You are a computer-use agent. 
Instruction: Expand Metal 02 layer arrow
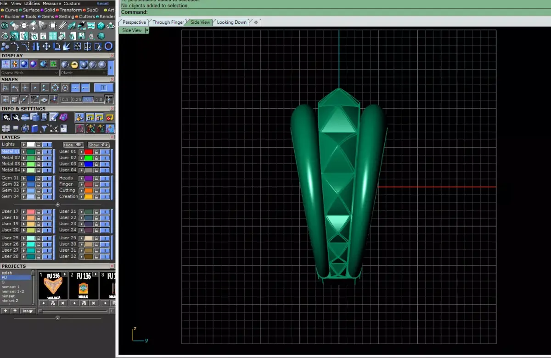tap(23, 158)
